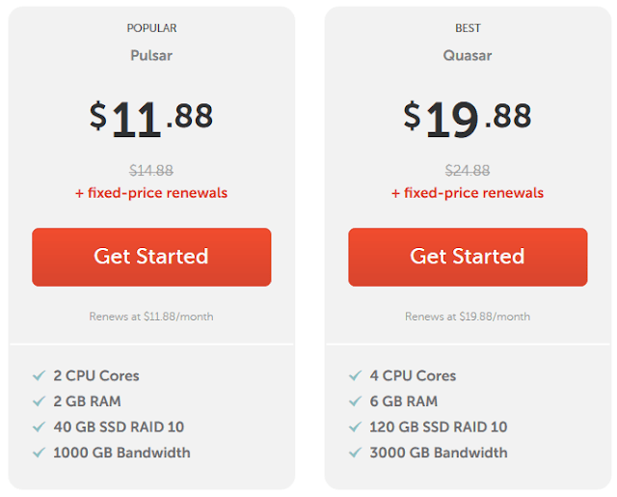This screenshot has height=497, width=617.
Task: Click the $19.88 Quasar price
Action: (468, 117)
